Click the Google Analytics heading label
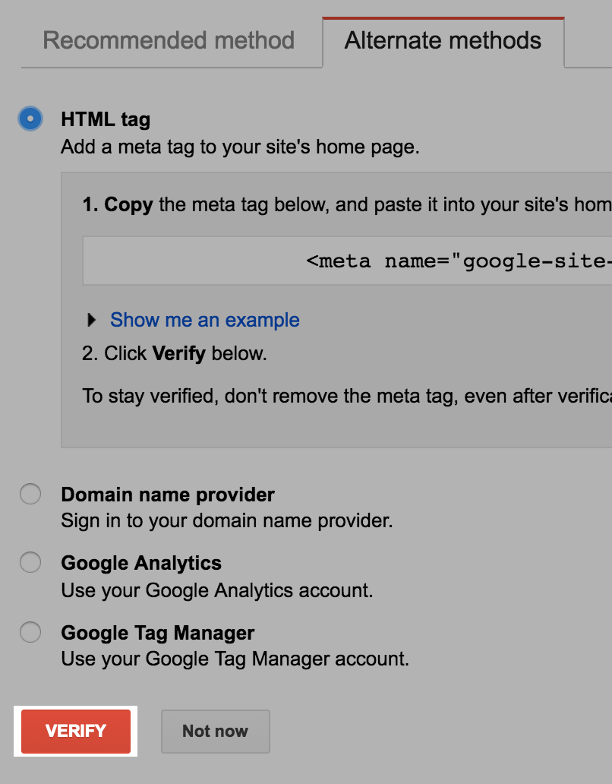 pyautogui.click(x=141, y=563)
